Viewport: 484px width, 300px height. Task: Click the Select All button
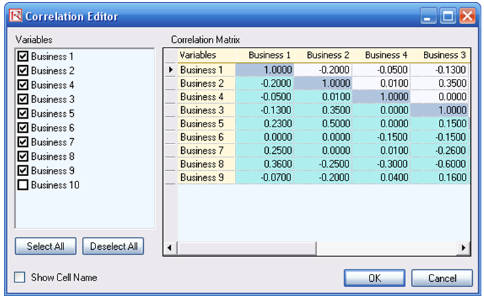tap(46, 246)
